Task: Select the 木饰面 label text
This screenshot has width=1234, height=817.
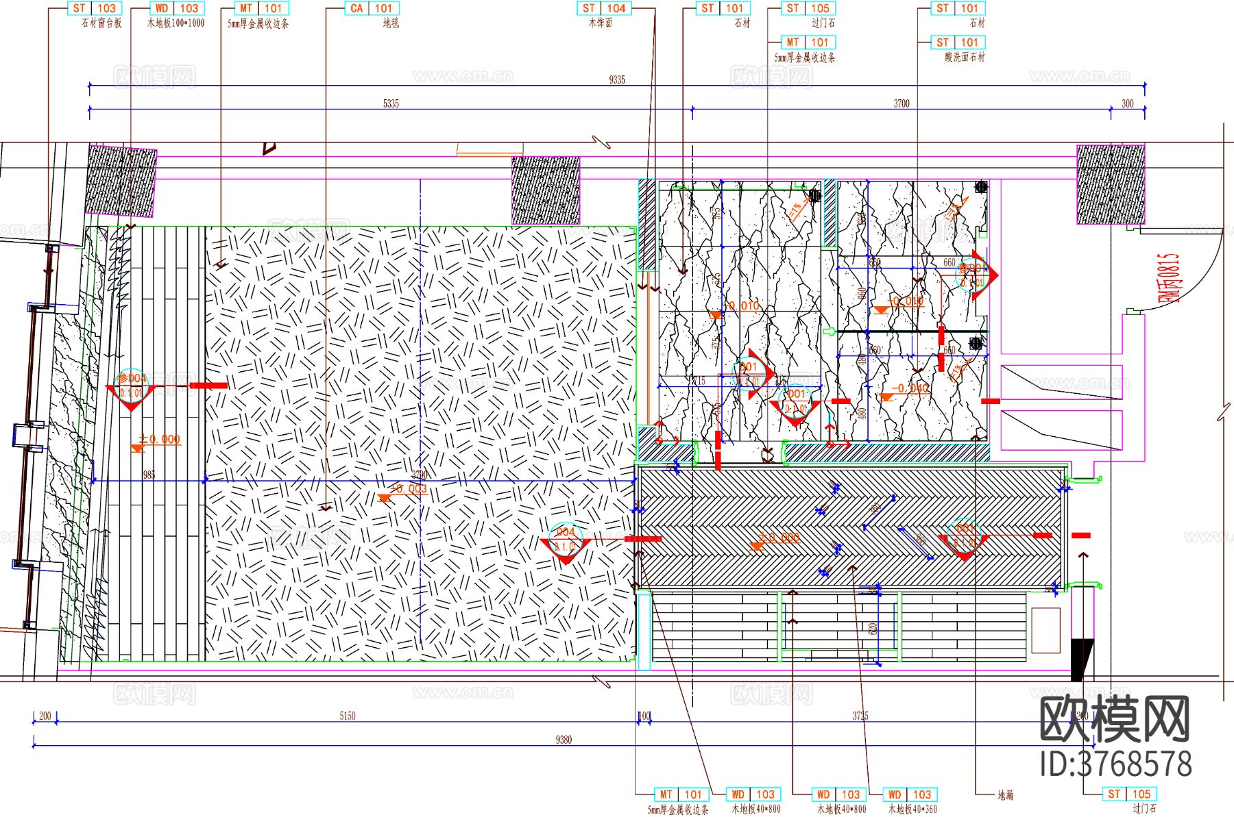Action: [601, 23]
